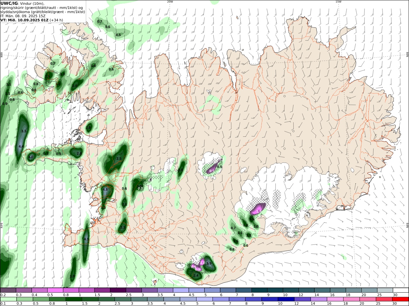Select the darkest green 1 swatch in the rain legend
Image resolution: width=409 pixels, height=306 pixels.
pyautogui.click(x=74, y=299)
